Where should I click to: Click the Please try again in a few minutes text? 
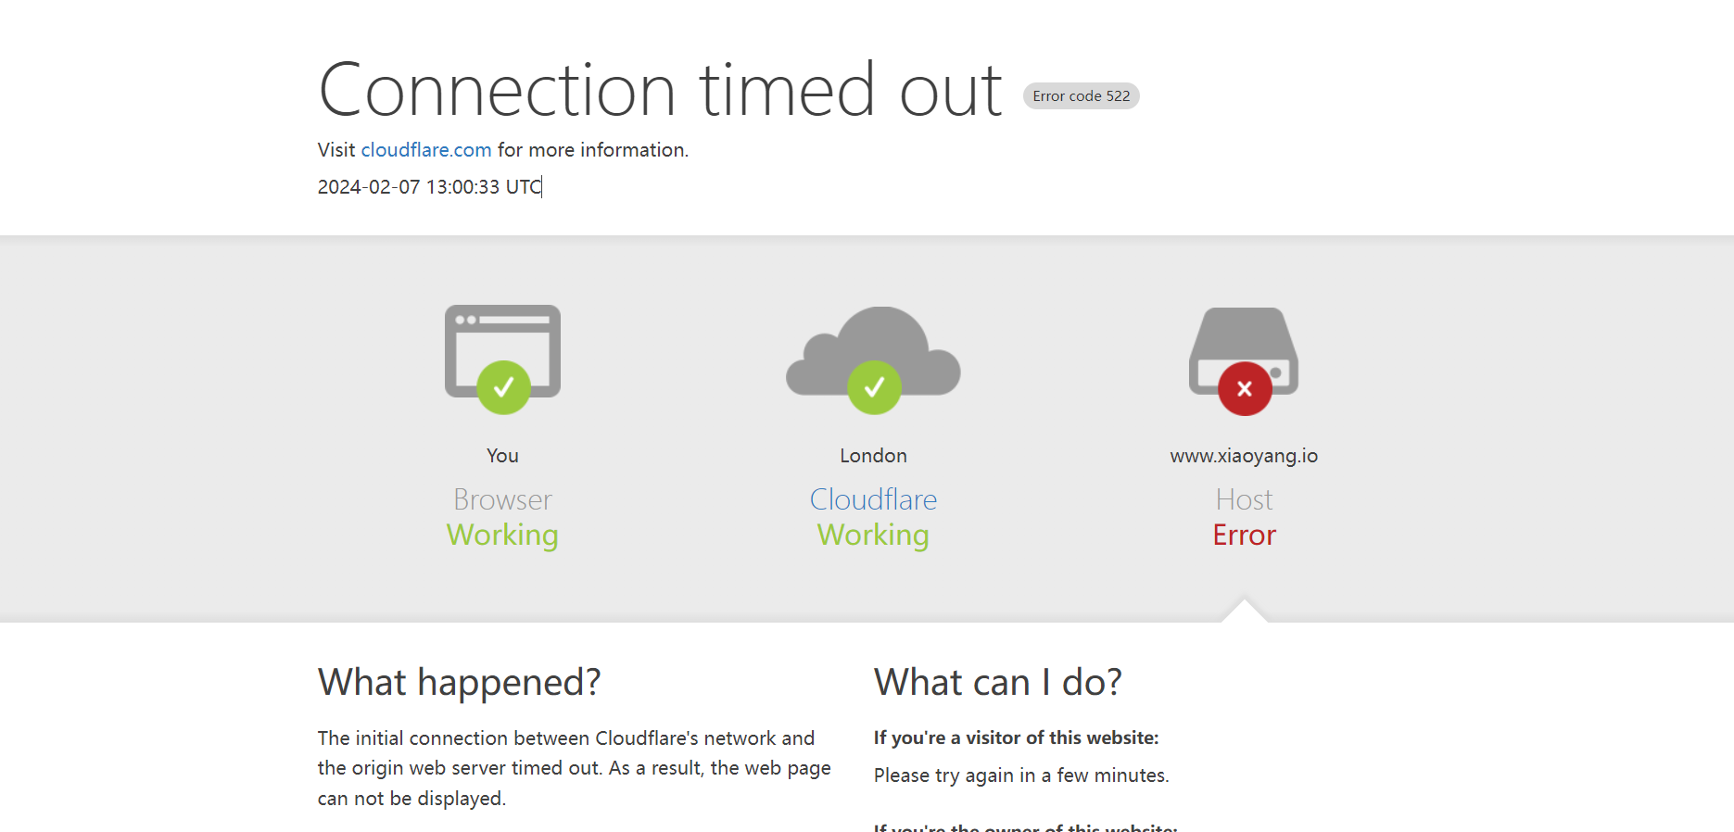(1021, 775)
